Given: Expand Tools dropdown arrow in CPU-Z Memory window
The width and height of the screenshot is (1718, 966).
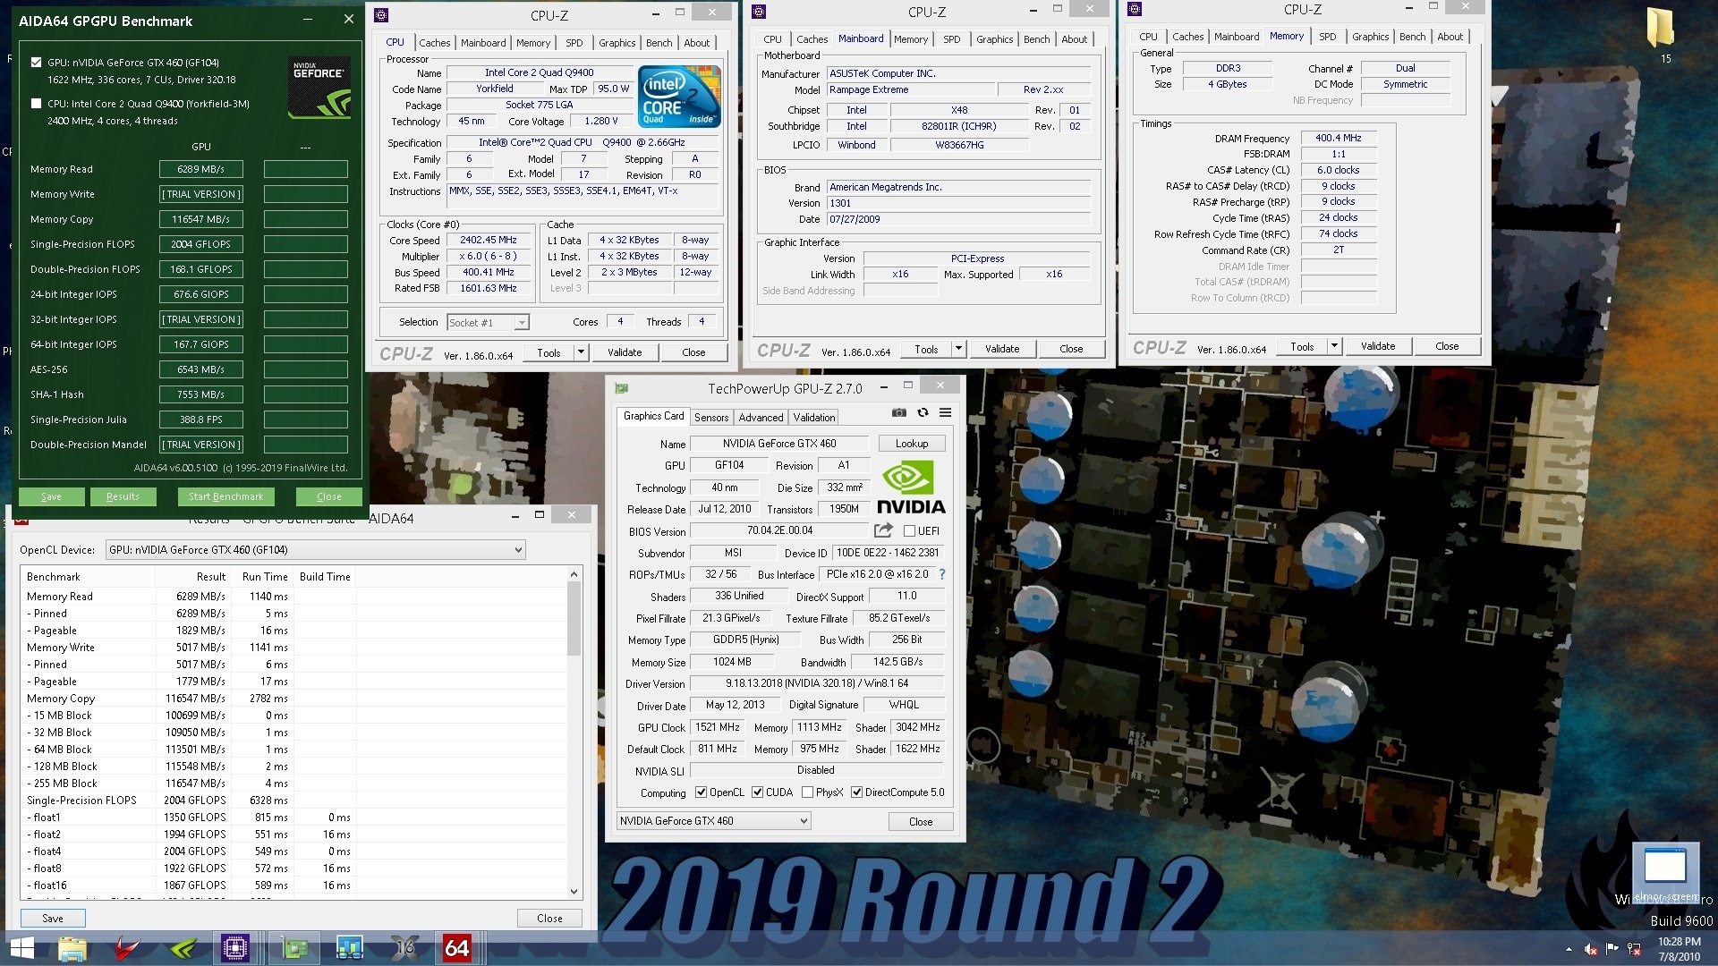Looking at the screenshot, I should tap(1334, 346).
